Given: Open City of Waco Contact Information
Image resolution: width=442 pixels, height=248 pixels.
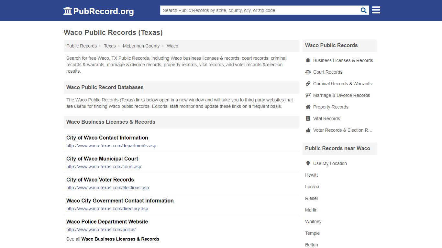Looking at the screenshot, I should click(107, 138).
